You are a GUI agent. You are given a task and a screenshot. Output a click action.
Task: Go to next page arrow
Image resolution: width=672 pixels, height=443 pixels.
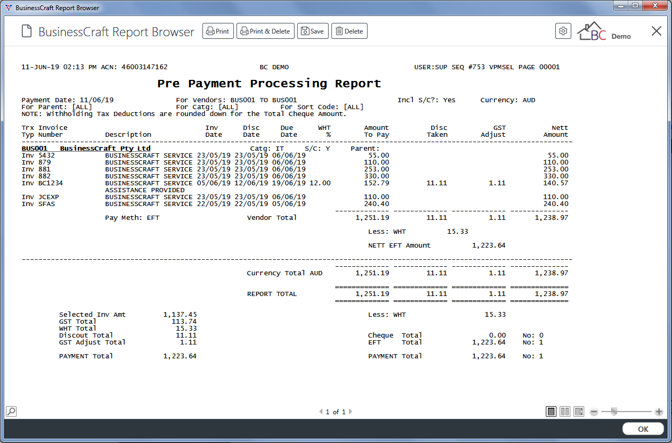tap(351, 412)
